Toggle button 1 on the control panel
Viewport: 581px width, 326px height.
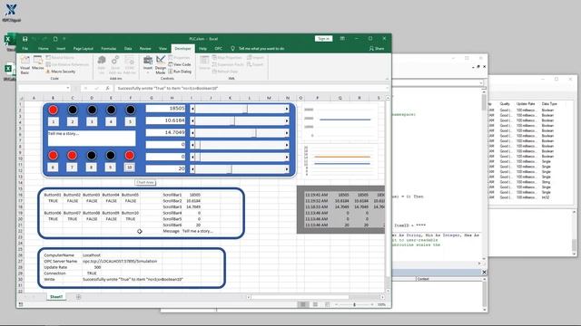click(x=53, y=121)
